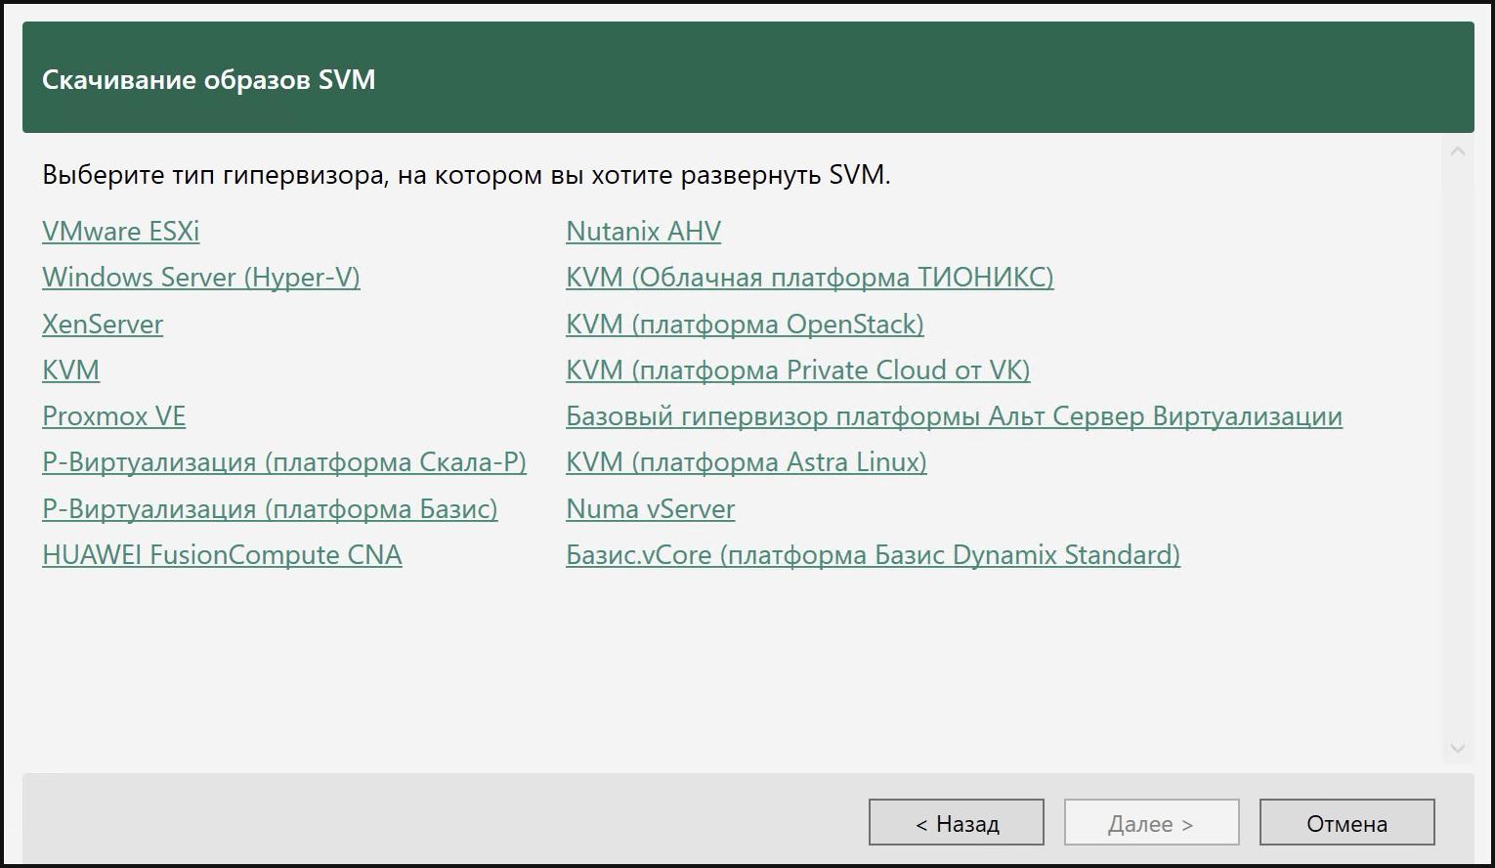Choose KVM (Облачная платформа ТИОНИКС)
The height and width of the screenshot is (868, 1495).
coord(810,278)
